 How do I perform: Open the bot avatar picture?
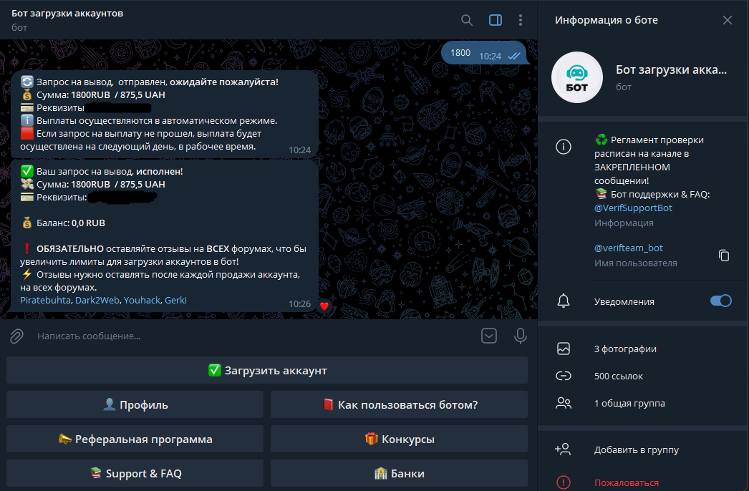(x=576, y=79)
